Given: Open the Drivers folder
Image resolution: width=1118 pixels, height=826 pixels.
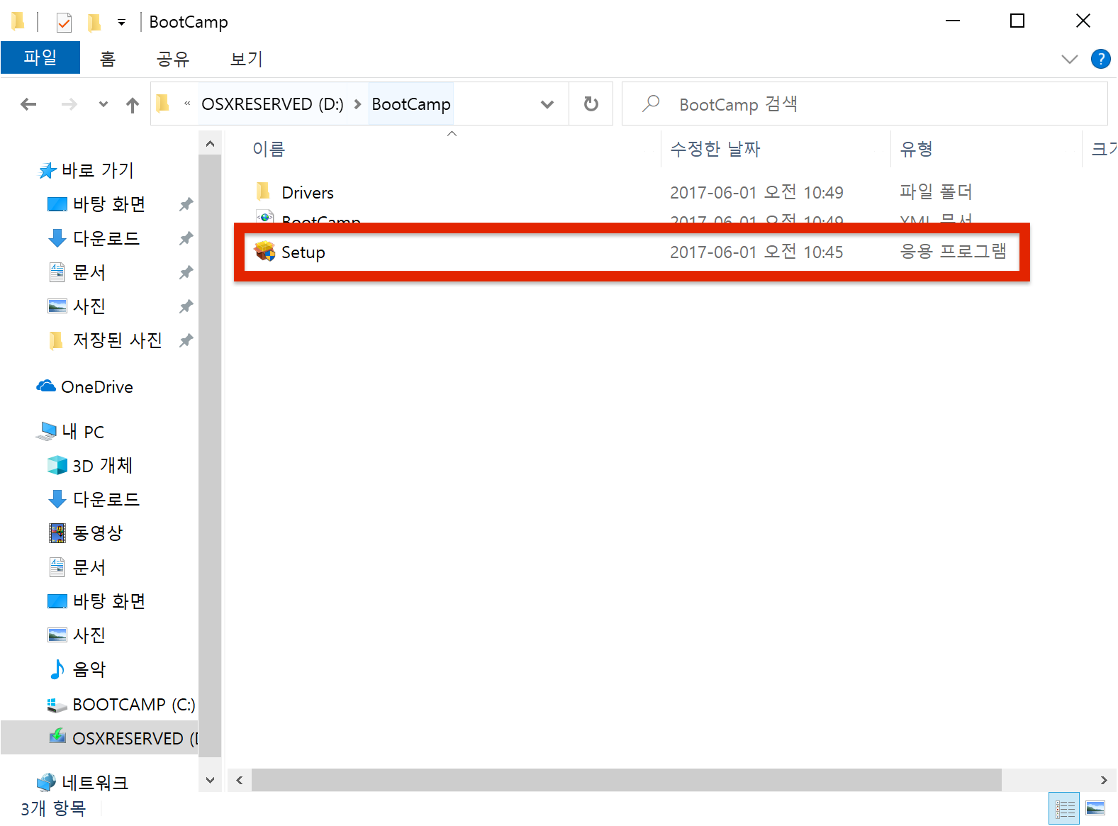Looking at the screenshot, I should pos(307,193).
